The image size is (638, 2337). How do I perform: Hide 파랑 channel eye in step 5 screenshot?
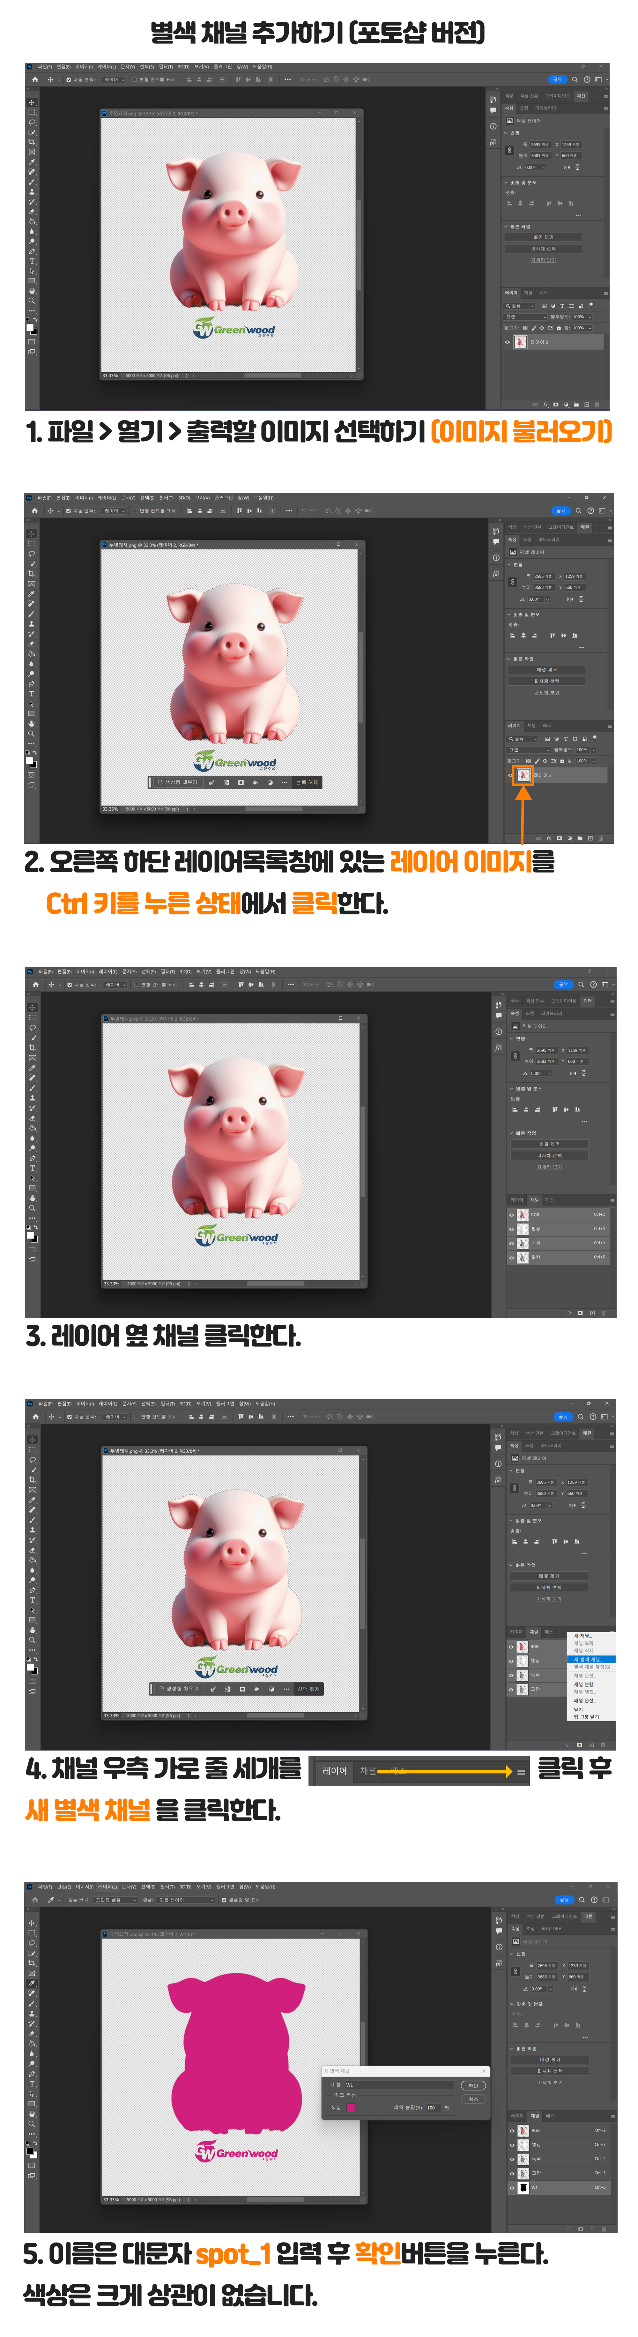click(x=512, y=2174)
